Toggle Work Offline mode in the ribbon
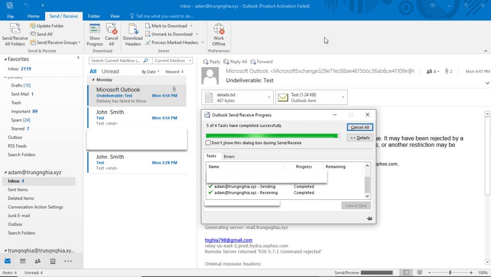 pos(219,35)
